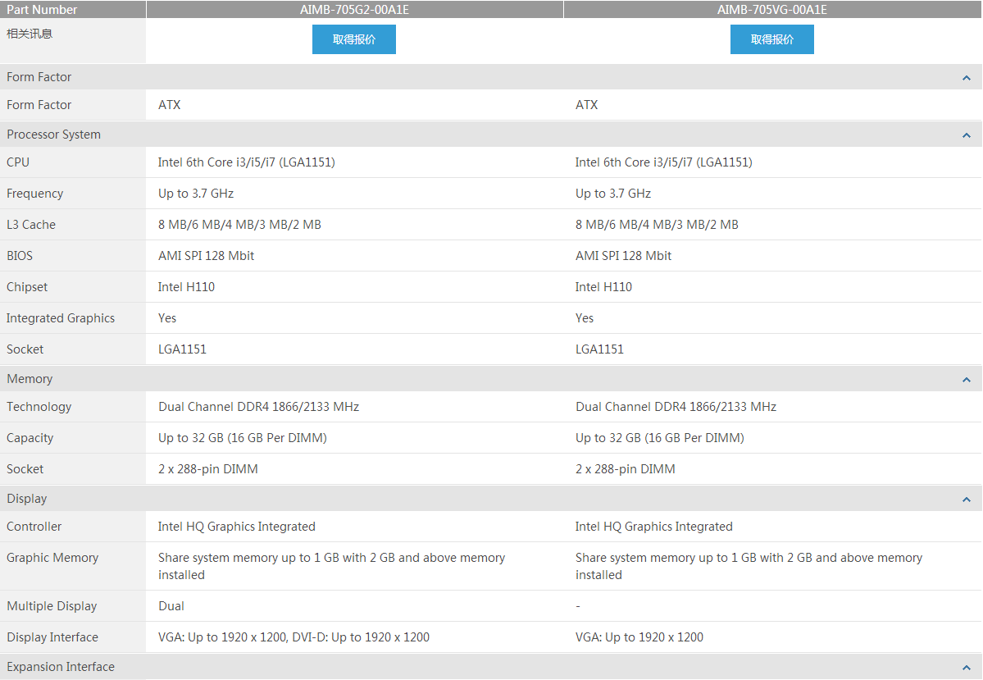This screenshot has height=680, width=983.
Task: Click Graphic Memory description in second column
Action: tap(749, 567)
